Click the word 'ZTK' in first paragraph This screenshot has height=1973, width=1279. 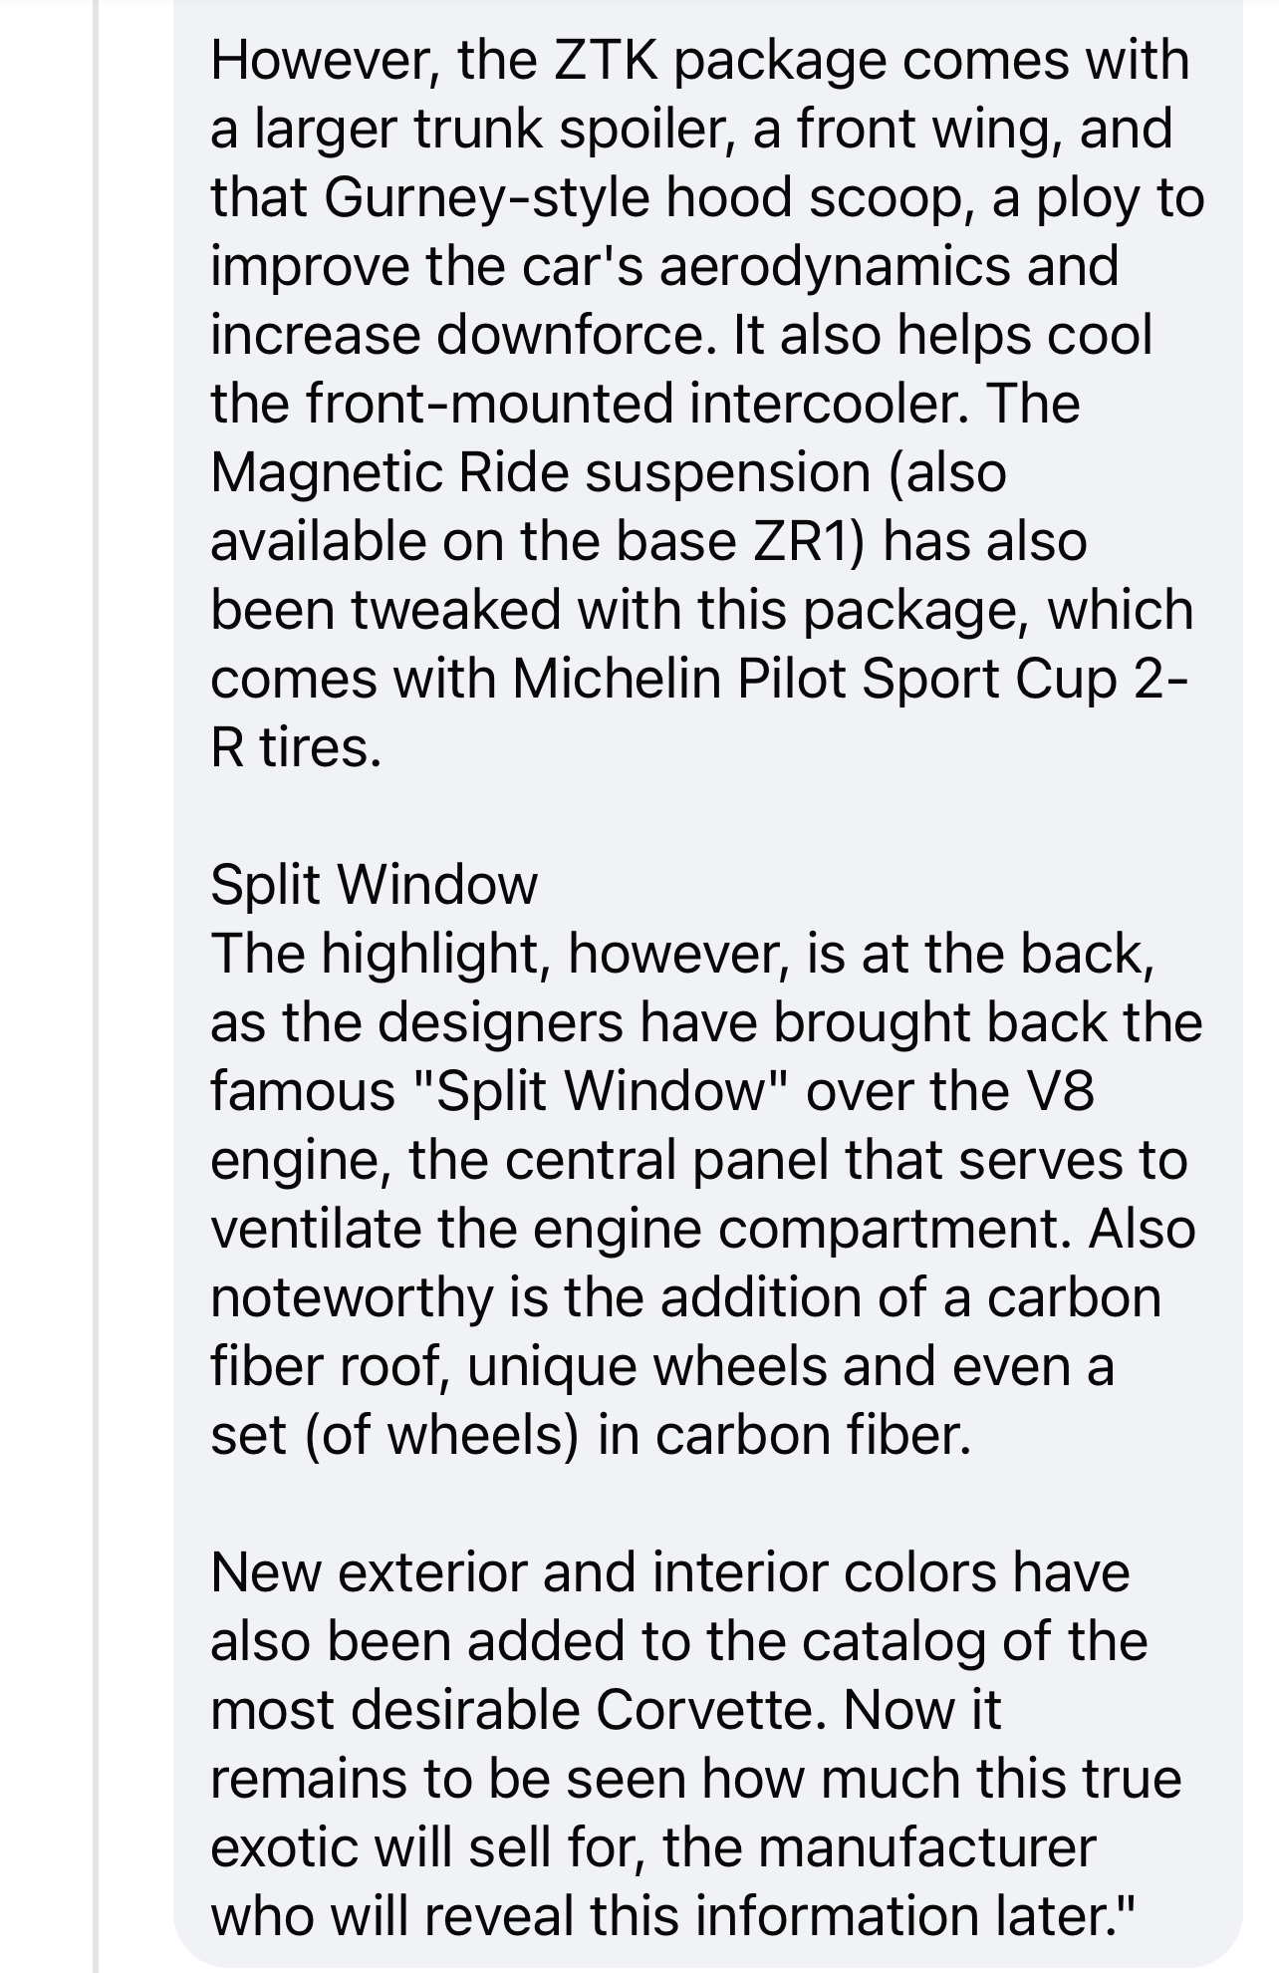[x=605, y=60]
